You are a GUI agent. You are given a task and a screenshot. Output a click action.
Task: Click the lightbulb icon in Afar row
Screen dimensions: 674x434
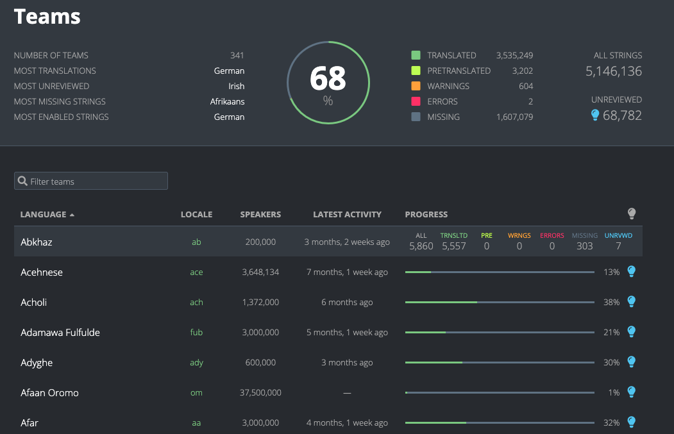[x=631, y=422]
